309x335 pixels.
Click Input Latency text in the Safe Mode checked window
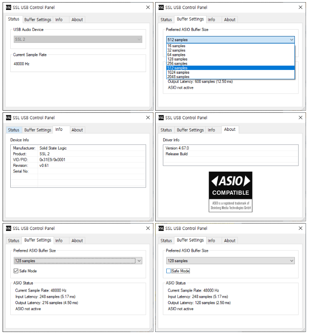[45, 296]
